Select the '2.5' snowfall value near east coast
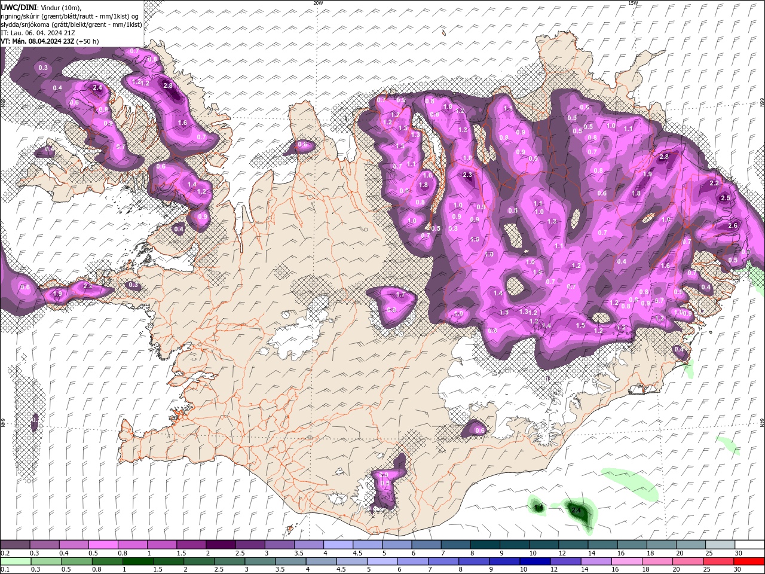Viewport: 765px width, 574px height. [x=726, y=198]
